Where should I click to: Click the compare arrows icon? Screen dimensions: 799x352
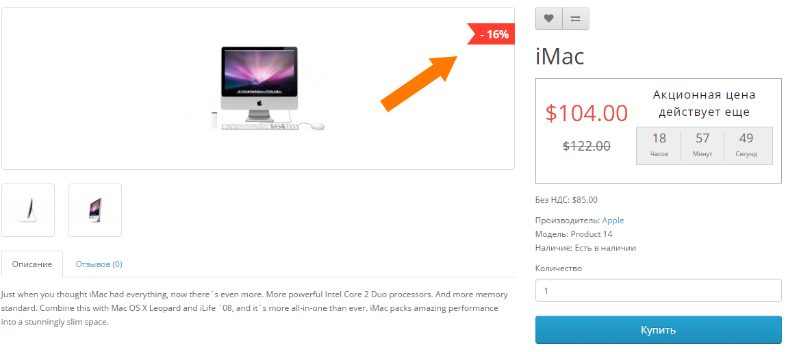(576, 18)
